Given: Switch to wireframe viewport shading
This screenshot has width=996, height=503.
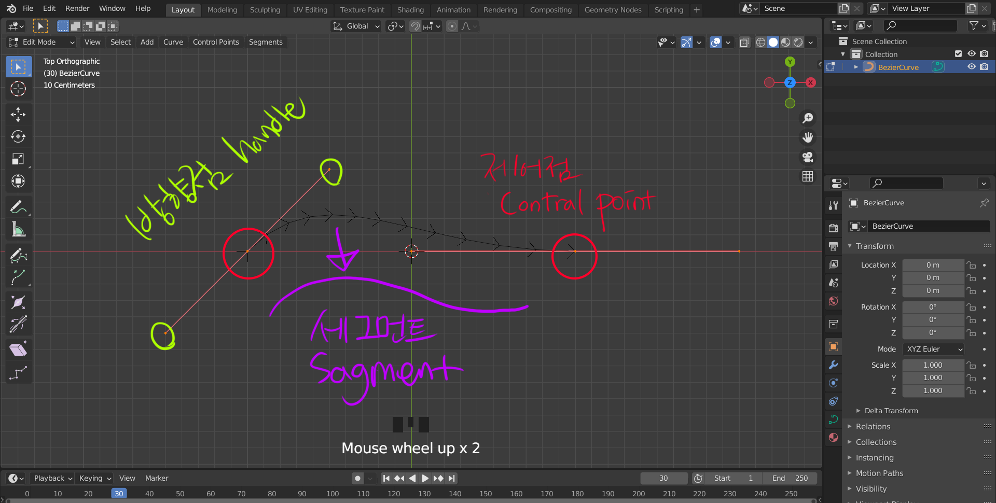Looking at the screenshot, I should (x=760, y=43).
